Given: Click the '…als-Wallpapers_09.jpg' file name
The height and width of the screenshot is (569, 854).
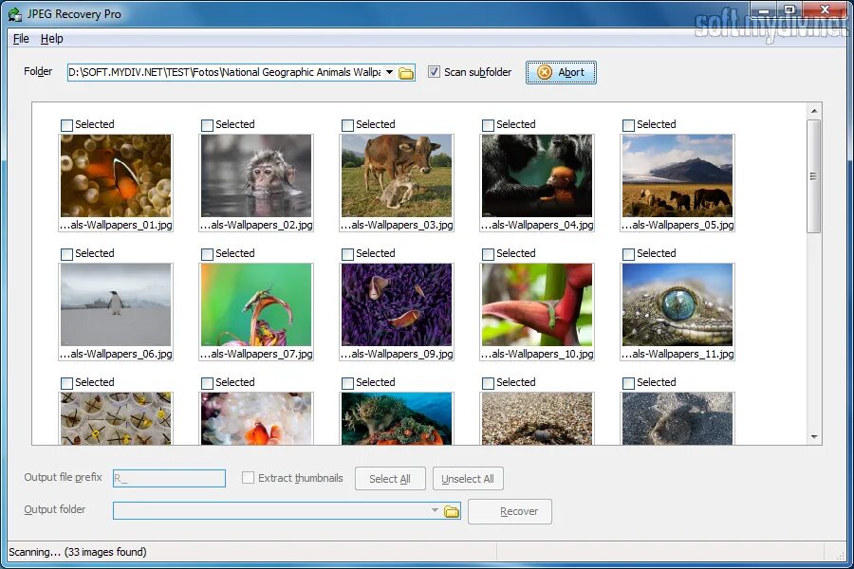Looking at the screenshot, I should 397,354.
